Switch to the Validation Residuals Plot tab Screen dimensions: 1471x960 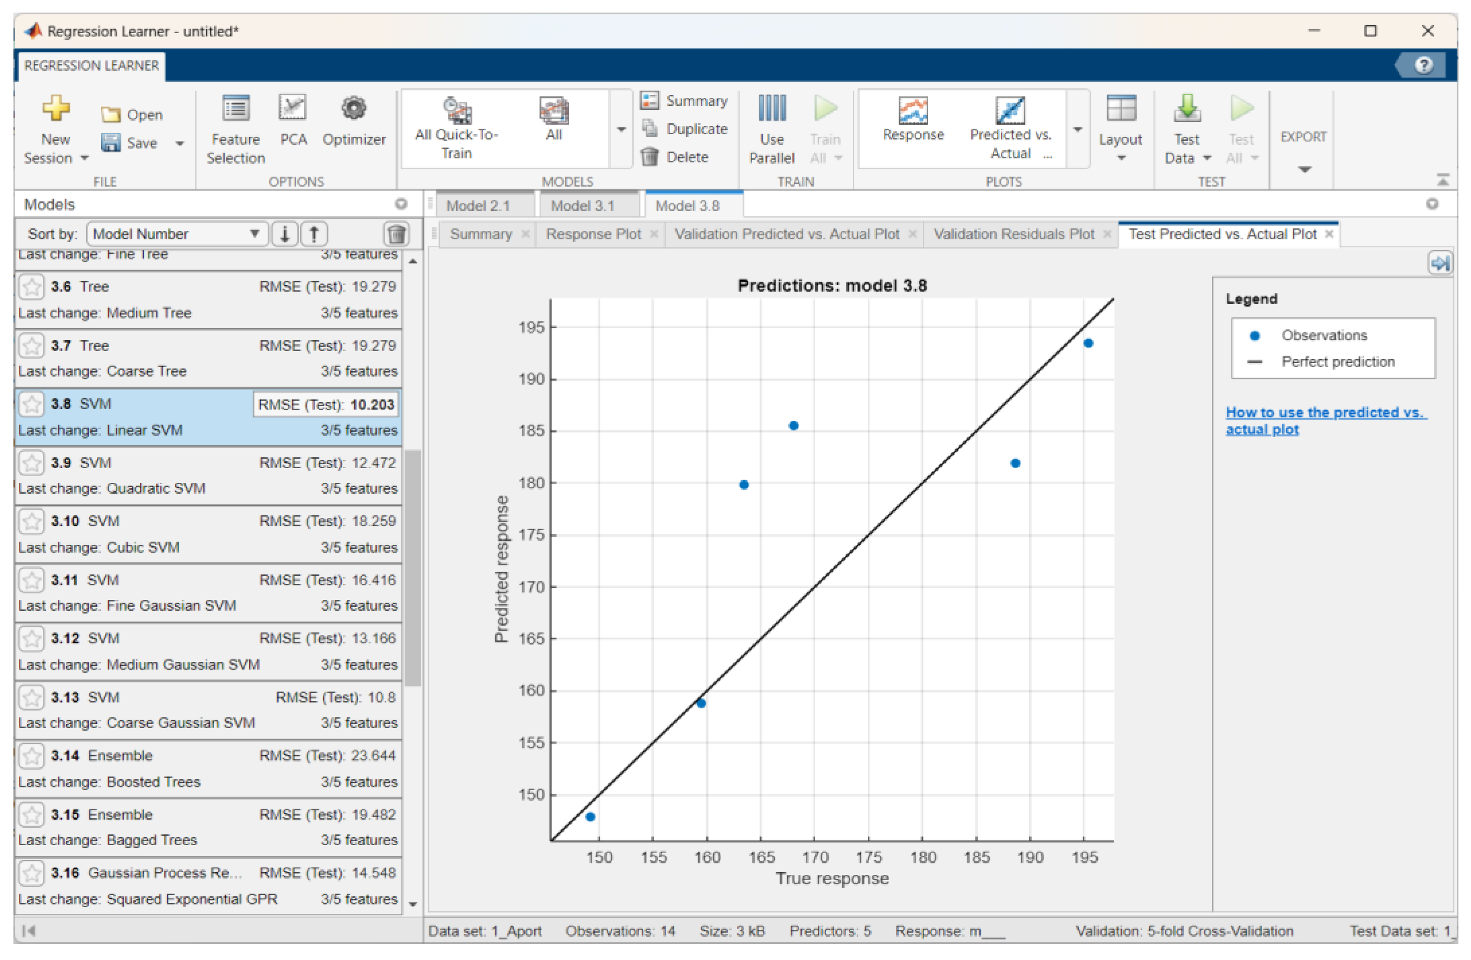click(1014, 234)
